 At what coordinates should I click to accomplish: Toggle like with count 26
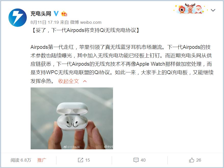click(195, 160)
